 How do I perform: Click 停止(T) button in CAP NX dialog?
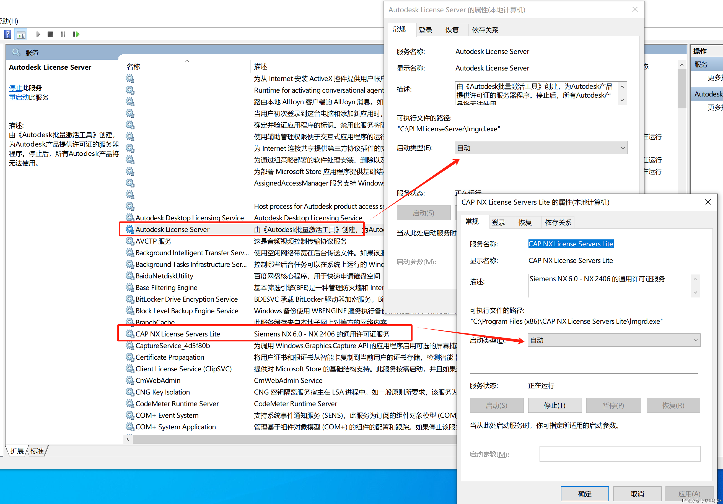click(x=554, y=405)
